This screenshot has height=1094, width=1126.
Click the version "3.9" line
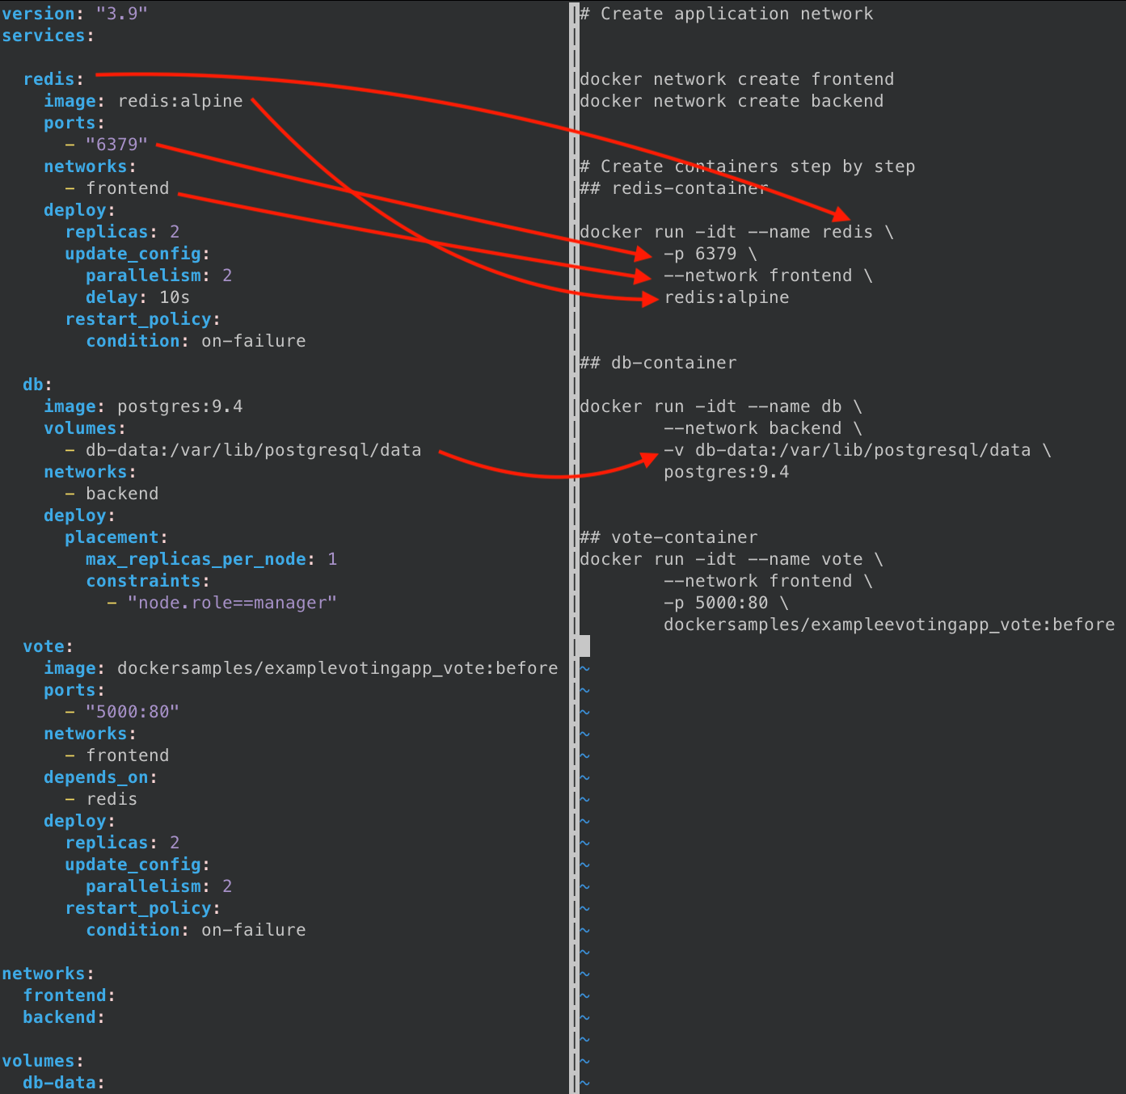74,14
